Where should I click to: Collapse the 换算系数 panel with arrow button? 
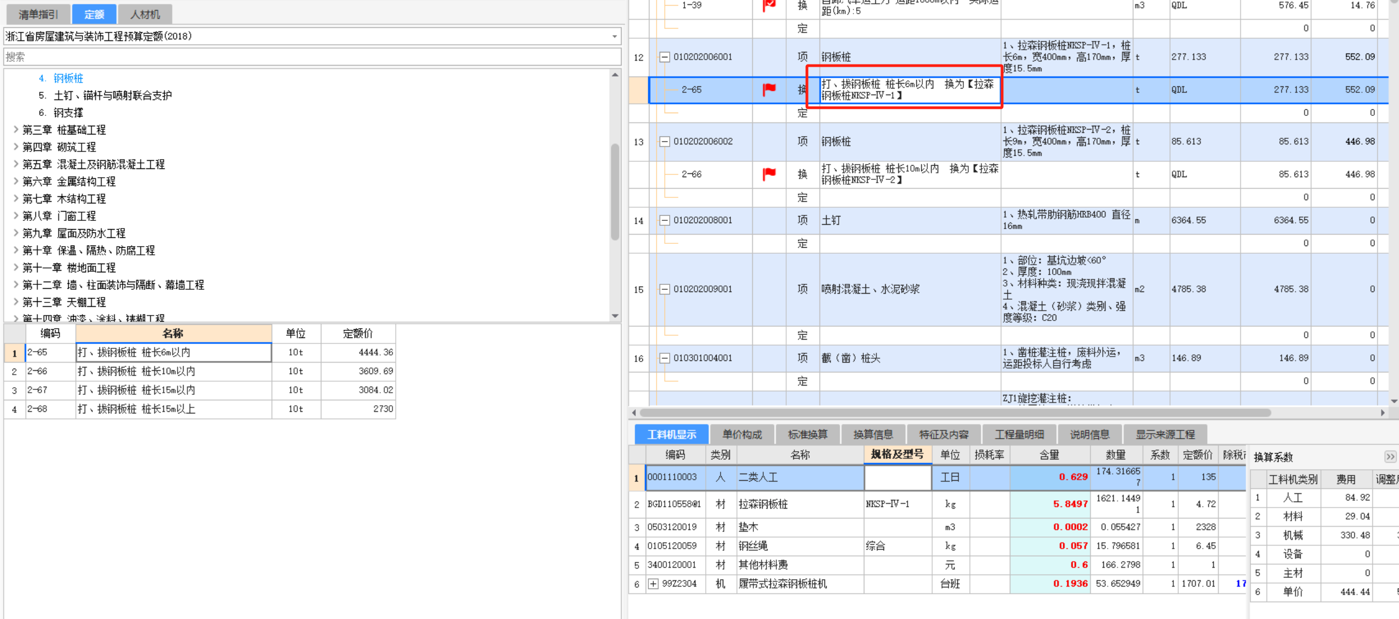point(1390,456)
